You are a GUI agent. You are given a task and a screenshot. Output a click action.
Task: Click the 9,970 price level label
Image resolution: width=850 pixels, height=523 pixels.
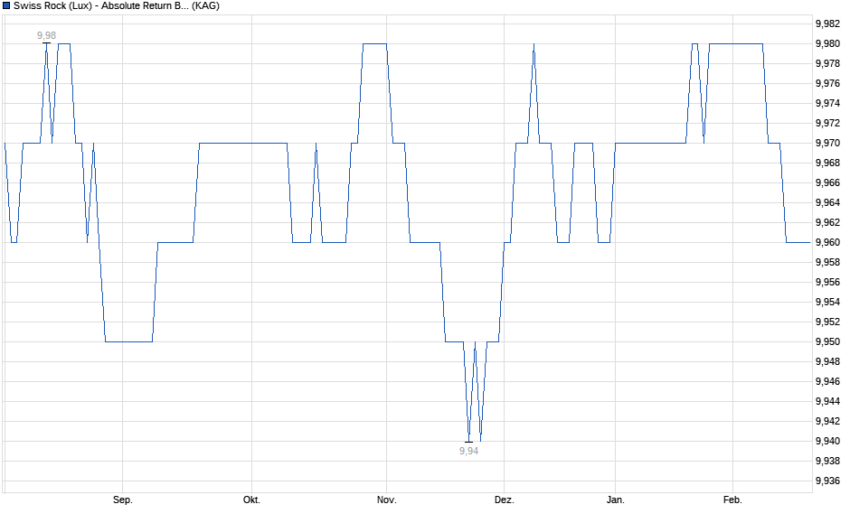tap(826, 143)
